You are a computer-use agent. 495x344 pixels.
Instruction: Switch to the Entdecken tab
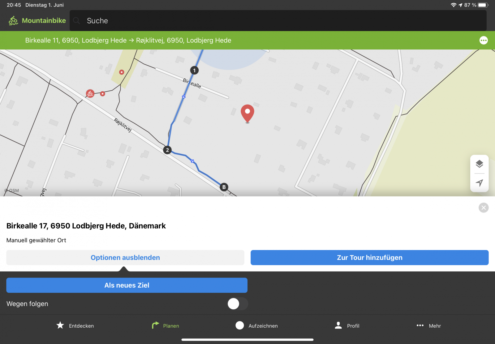click(75, 326)
